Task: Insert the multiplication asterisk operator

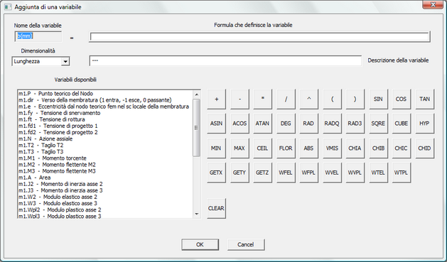Action: (x=262, y=99)
